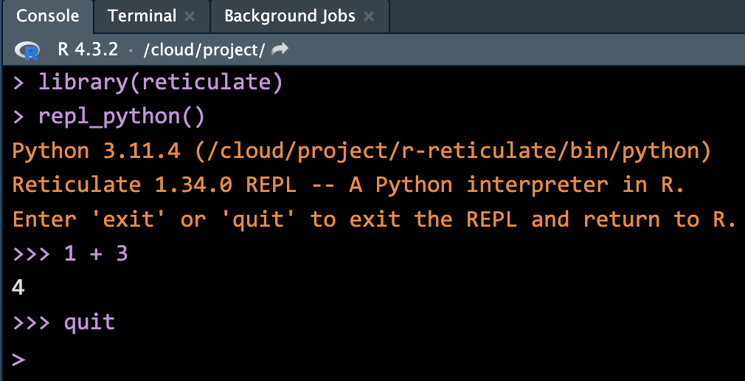This screenshot has width=745, height=381.
Task: Click the >>> prompt before 'quit'
Action: point(31,323)
